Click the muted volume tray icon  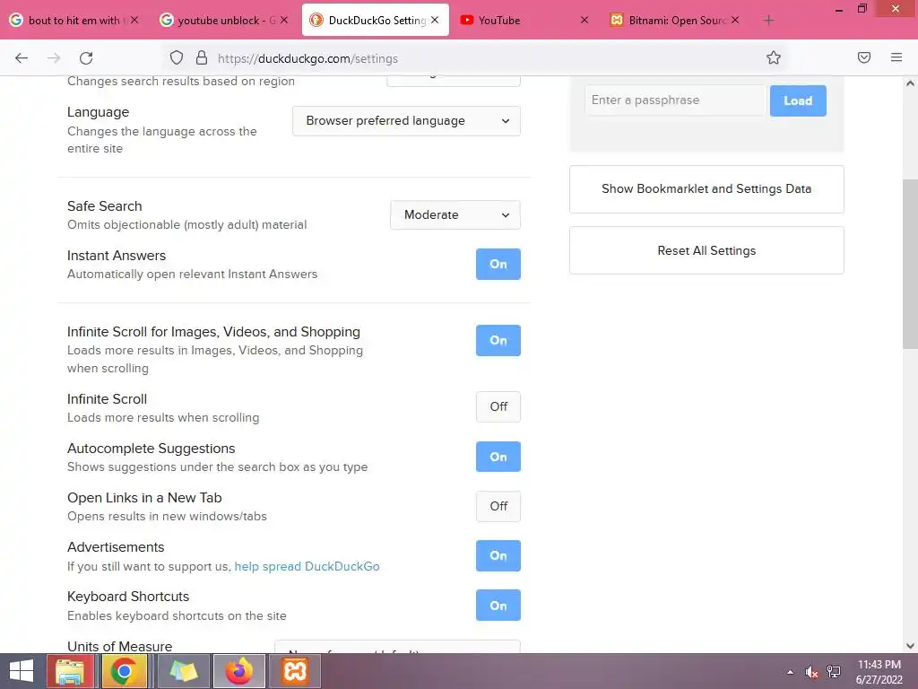coord(811,672)
